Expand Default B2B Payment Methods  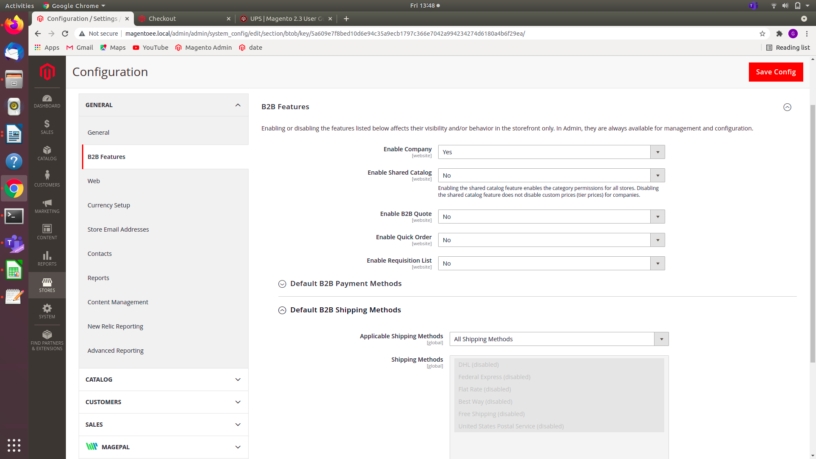(340, 283)
